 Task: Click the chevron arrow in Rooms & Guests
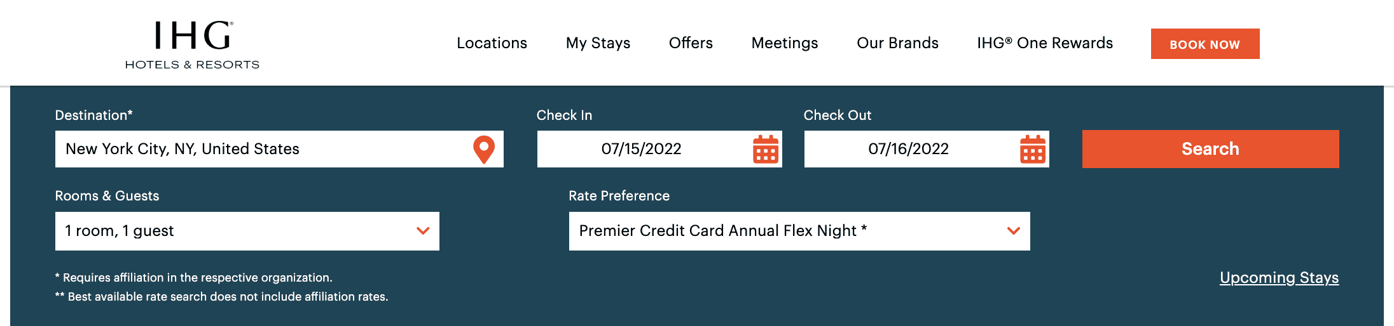point(423,231)
